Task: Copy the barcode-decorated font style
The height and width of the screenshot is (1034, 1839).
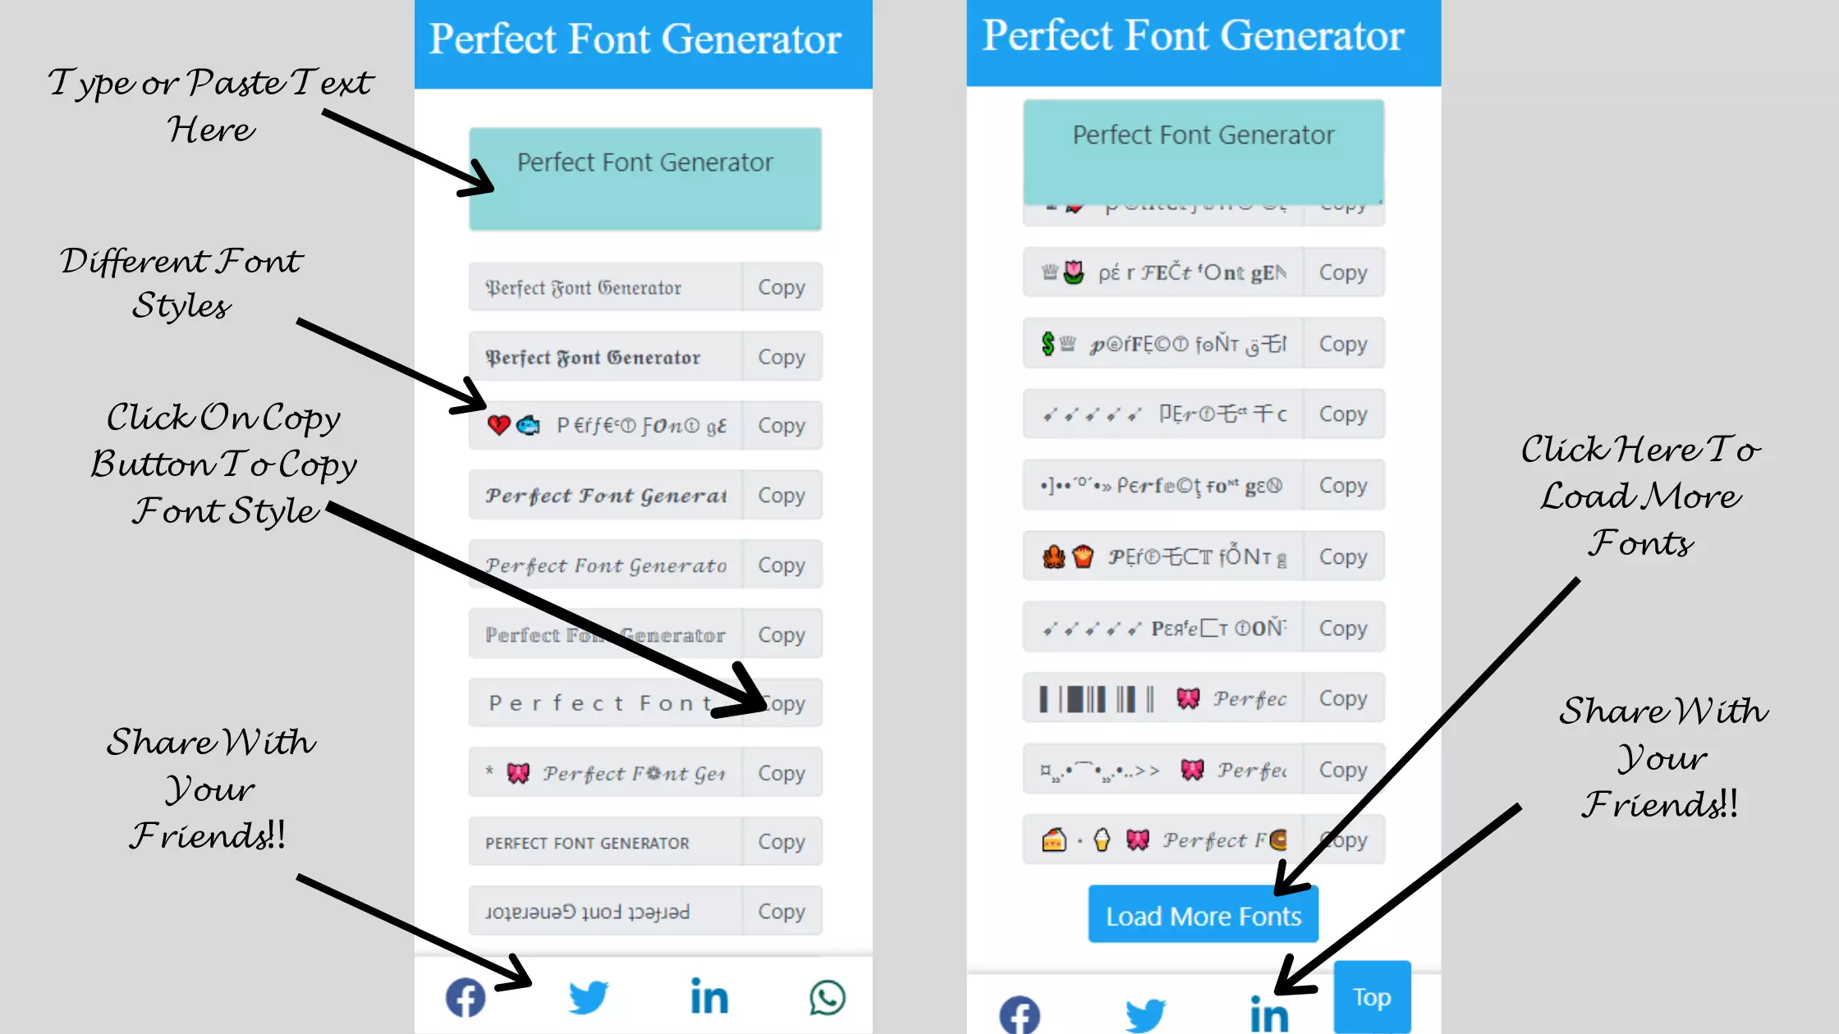Action: pos(1341,698)
